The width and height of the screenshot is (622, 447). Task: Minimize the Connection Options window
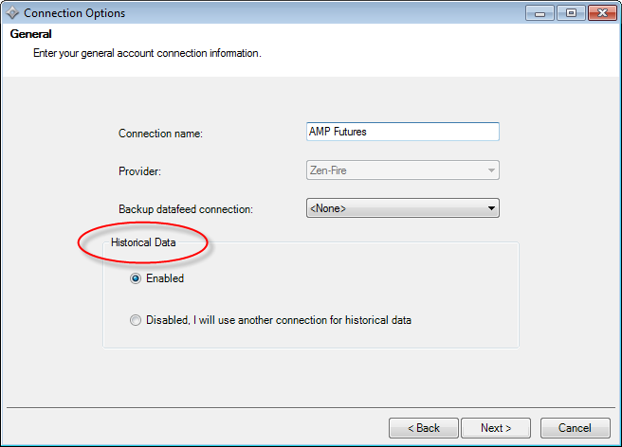(x=544, y=12)
